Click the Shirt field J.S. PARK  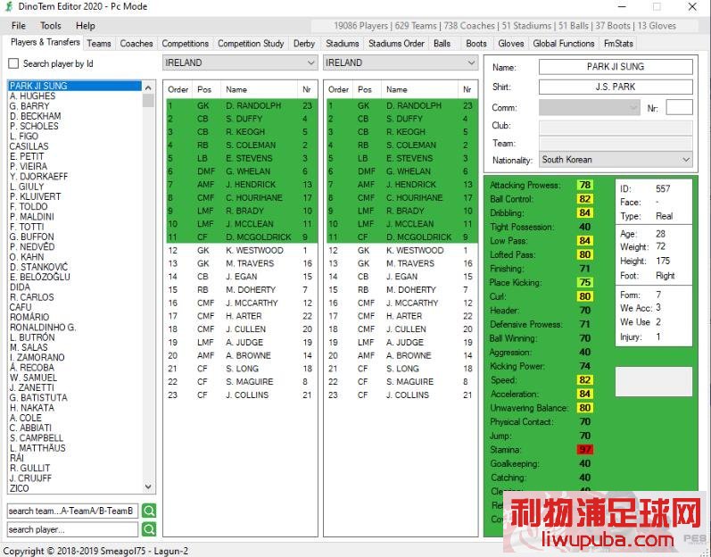click(616, 87)
